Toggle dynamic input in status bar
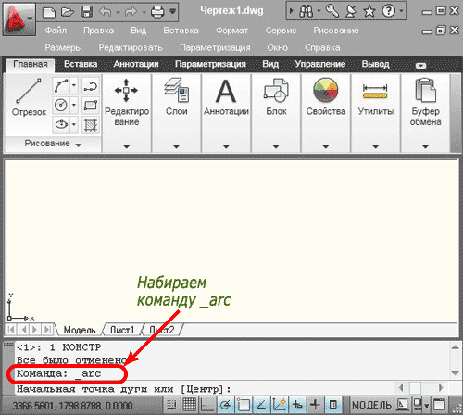This screenshot has height=415, width=463. pos(297,405)
